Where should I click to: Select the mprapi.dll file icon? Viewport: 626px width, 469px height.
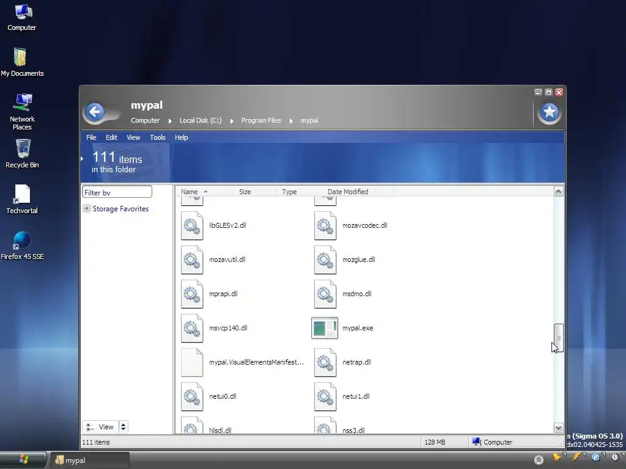click(192, 294)
